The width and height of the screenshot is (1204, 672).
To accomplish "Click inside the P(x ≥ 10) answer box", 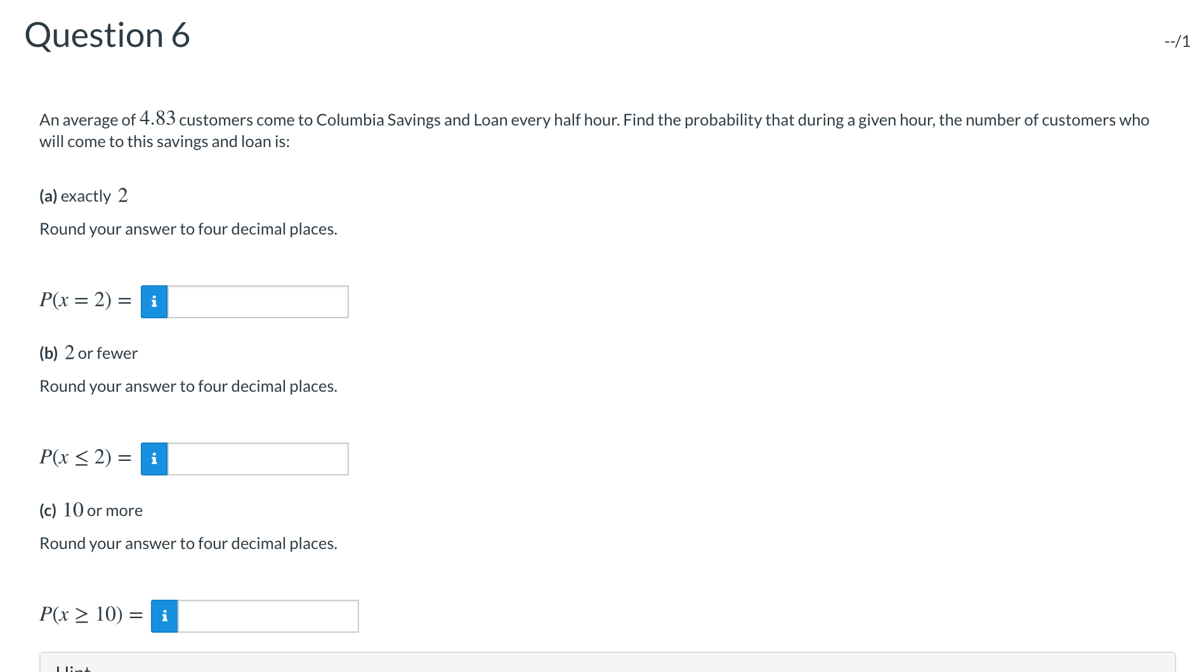I will tap(266, 615).
